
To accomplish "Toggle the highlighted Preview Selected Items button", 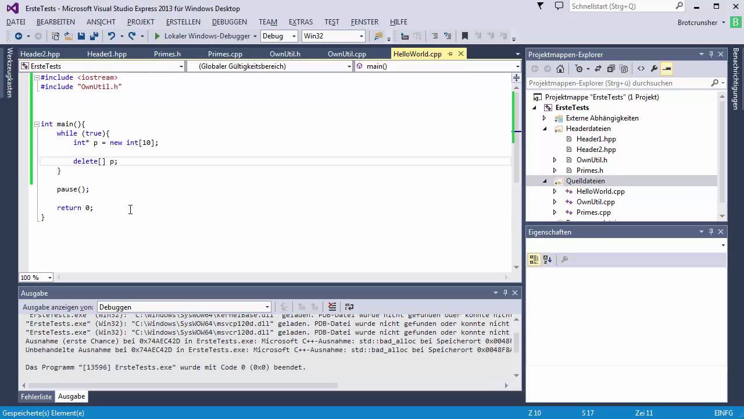I will 667,69.
